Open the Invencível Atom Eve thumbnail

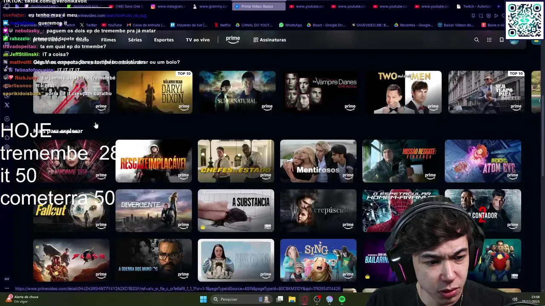483,161
